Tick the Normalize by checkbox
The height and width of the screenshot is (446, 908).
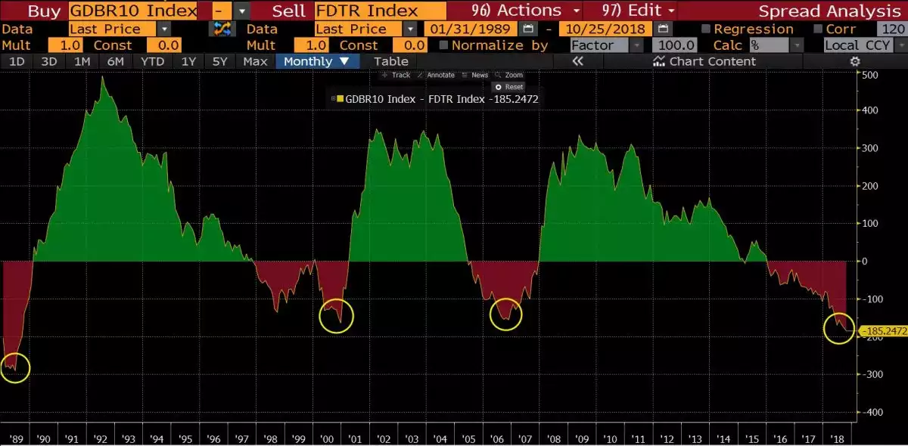[x=443, y=45]
